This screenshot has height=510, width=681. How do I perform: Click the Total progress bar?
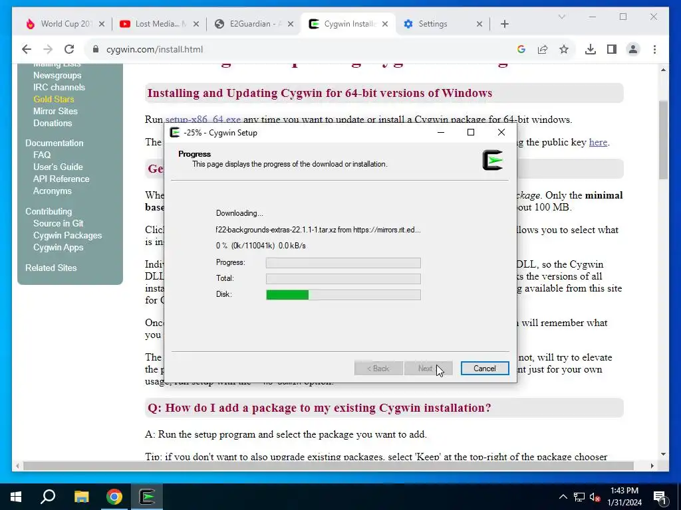343,279
